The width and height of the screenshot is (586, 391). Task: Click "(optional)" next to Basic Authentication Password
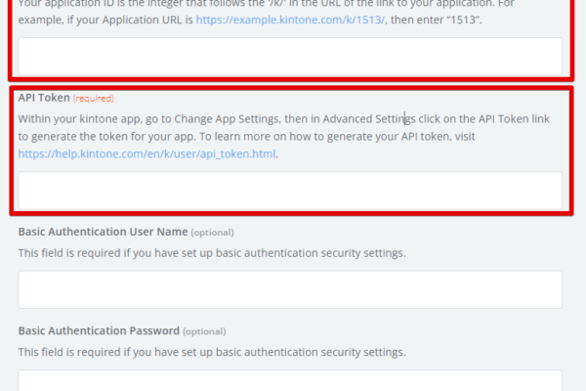click(205, 331)
